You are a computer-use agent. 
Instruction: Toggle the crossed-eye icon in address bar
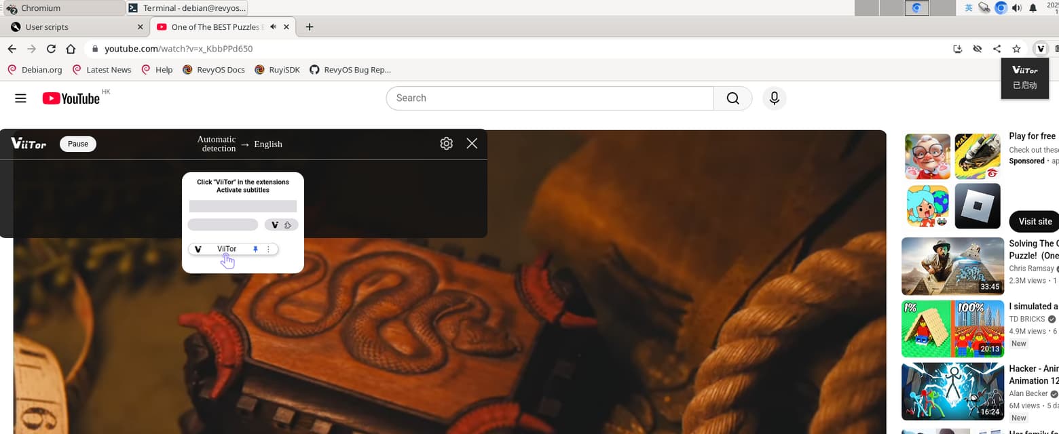978,49
